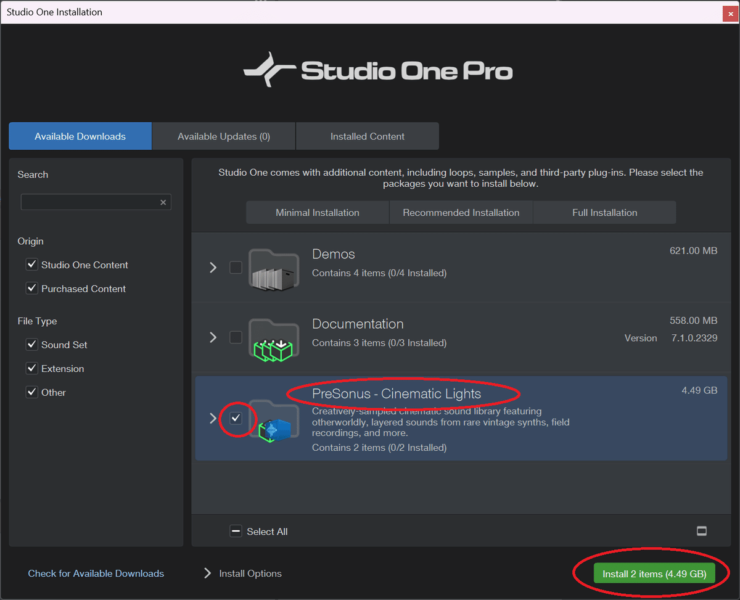The image size is (740, 600).
Task: Choose Recommended Installation preset
Action: point(461,212)
